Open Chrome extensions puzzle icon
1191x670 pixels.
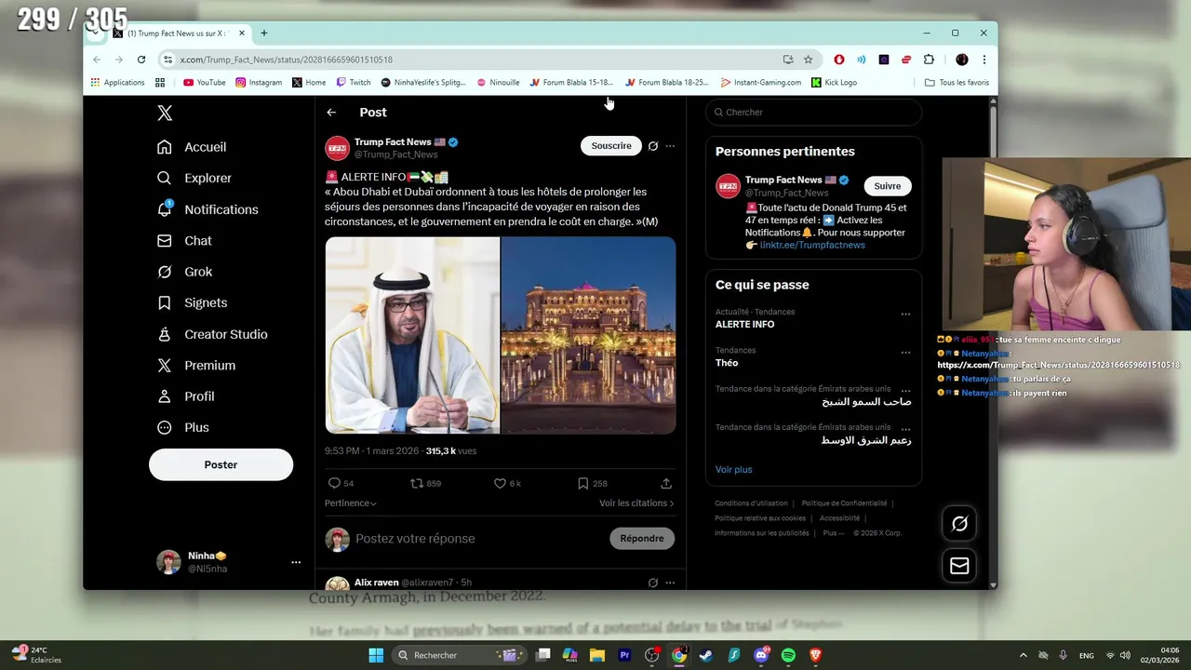(x=929, y=60)
